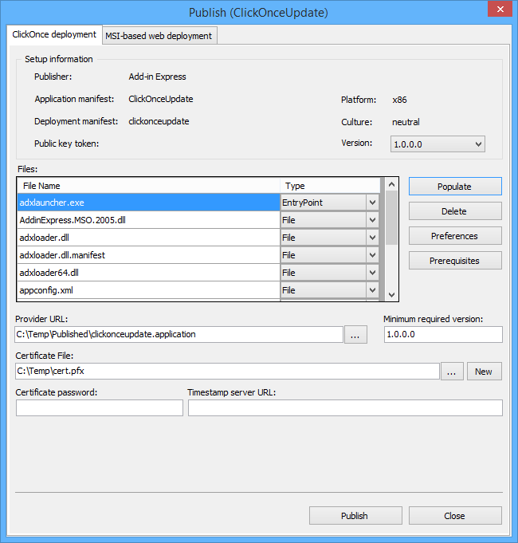Open Type dropdown for adxloader.dll

pos(372,238)
